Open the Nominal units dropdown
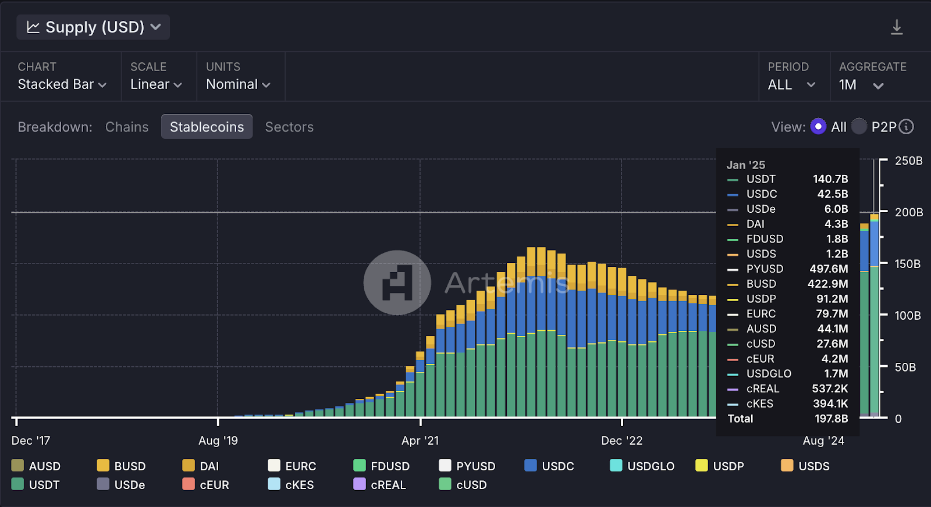Viewport: 931px width, 507px height. (x=238, y=84)
